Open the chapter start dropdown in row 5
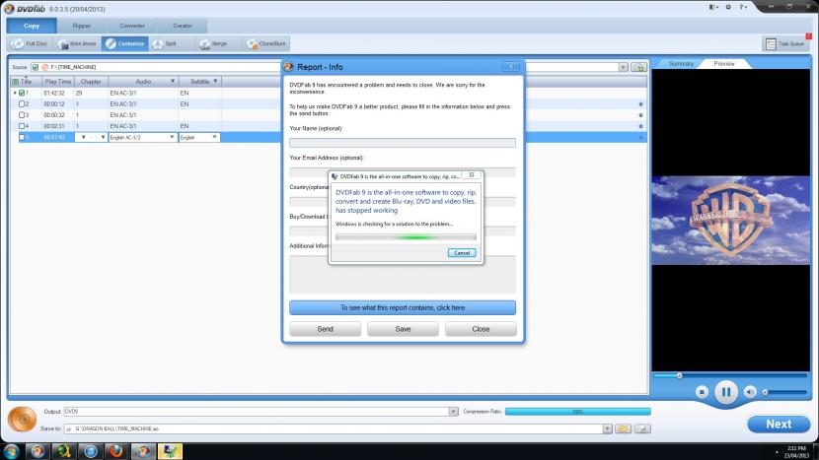This screenshot has height=460, width=819. click(x=84, y=137)
